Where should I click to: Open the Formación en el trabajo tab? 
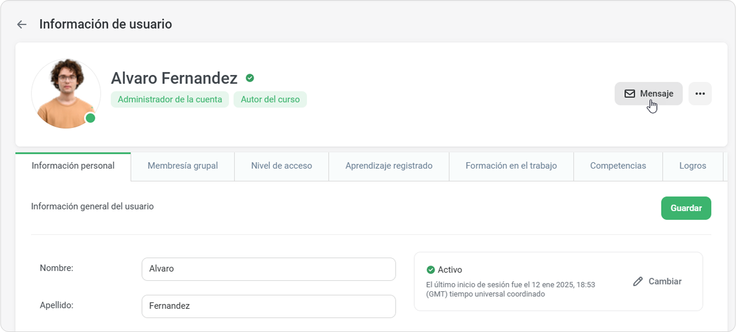(511, 166)
